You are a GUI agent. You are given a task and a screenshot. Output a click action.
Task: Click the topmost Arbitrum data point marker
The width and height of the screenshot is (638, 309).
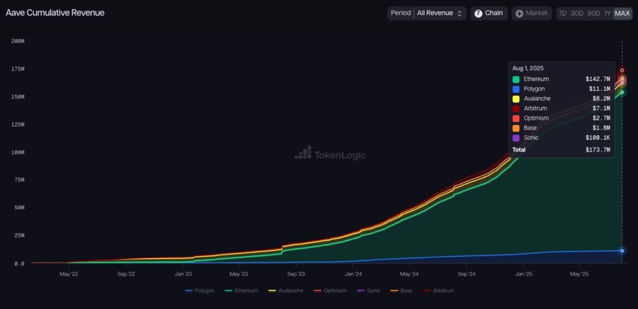(622, 70)
